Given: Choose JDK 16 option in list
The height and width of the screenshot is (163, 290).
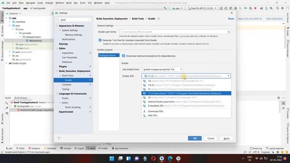Looking at the screenshot, I should tap(186, 97).
